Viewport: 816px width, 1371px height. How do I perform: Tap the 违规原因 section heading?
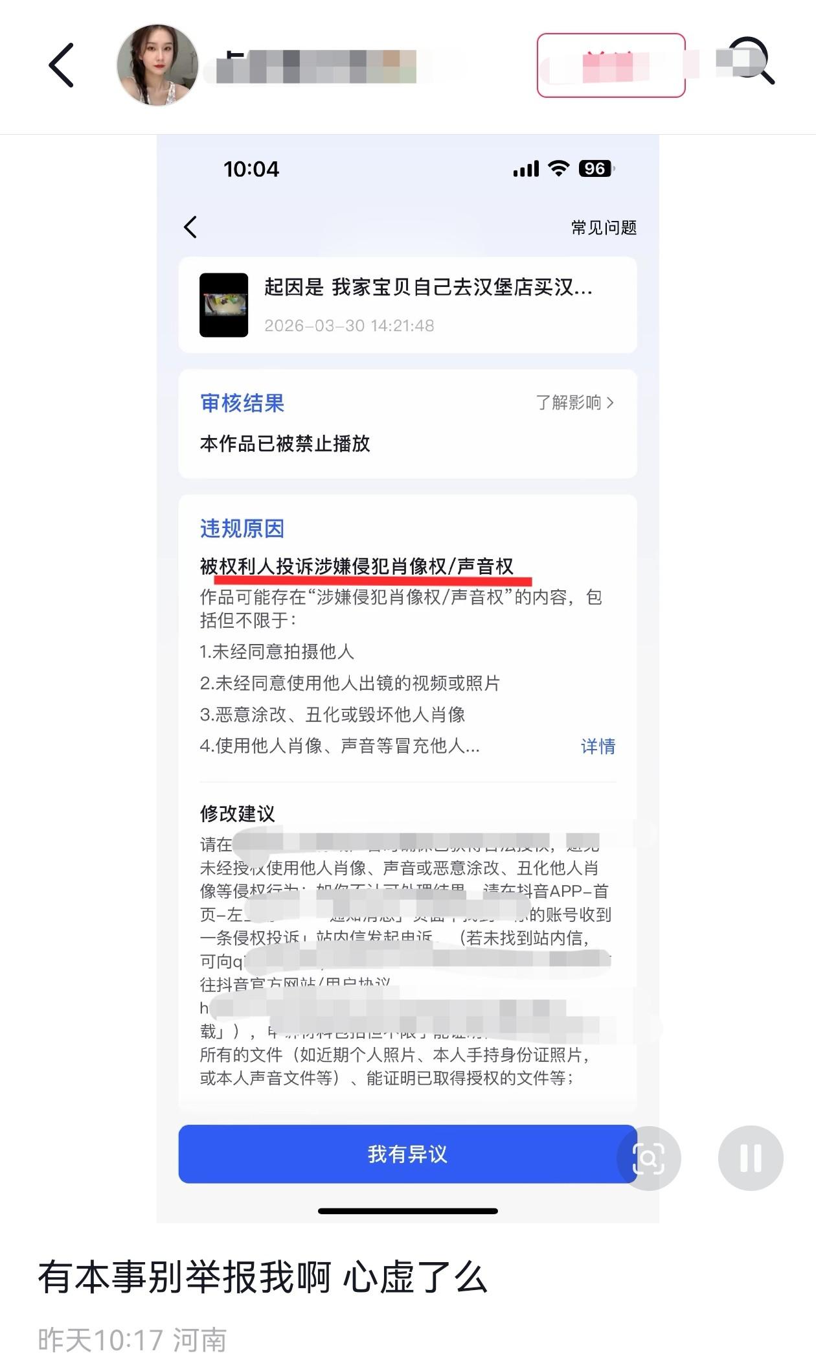point(242,529)
